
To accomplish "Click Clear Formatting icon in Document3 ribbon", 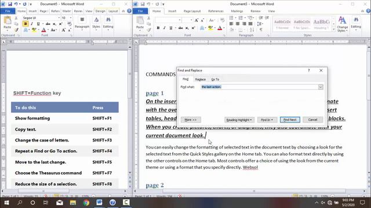I will (222, 20).
